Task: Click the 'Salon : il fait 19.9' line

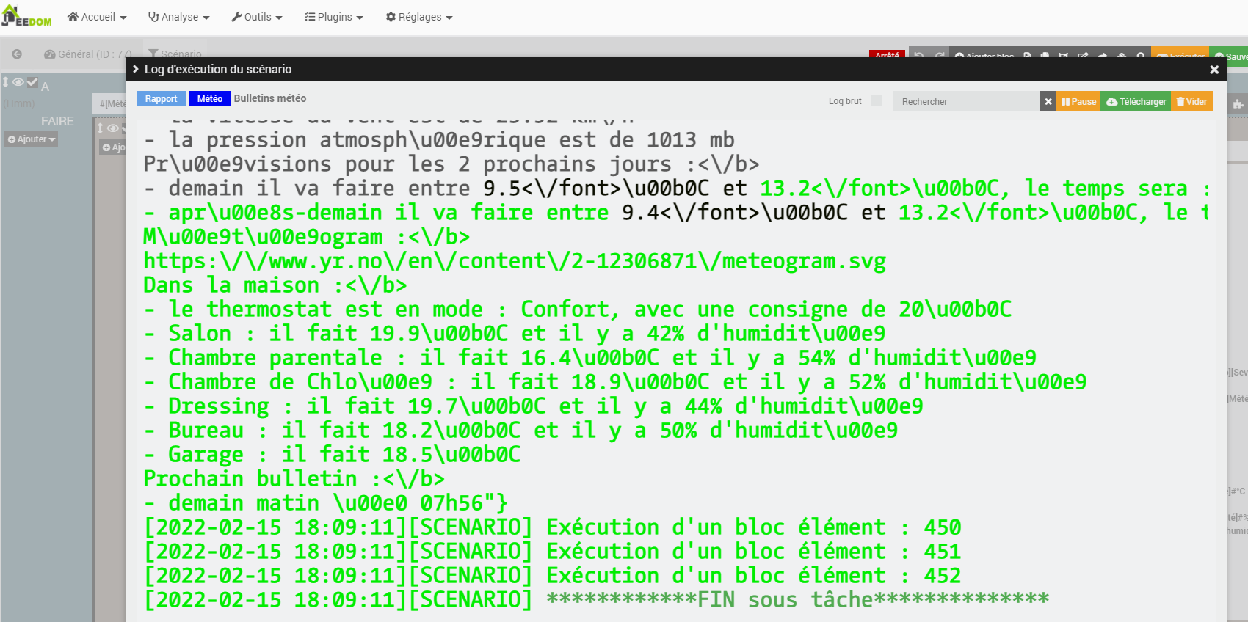Action: coord(515,334)
